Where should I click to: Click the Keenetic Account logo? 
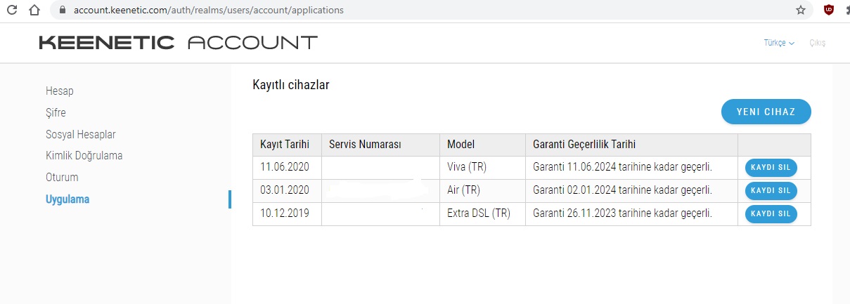[178, 43]
